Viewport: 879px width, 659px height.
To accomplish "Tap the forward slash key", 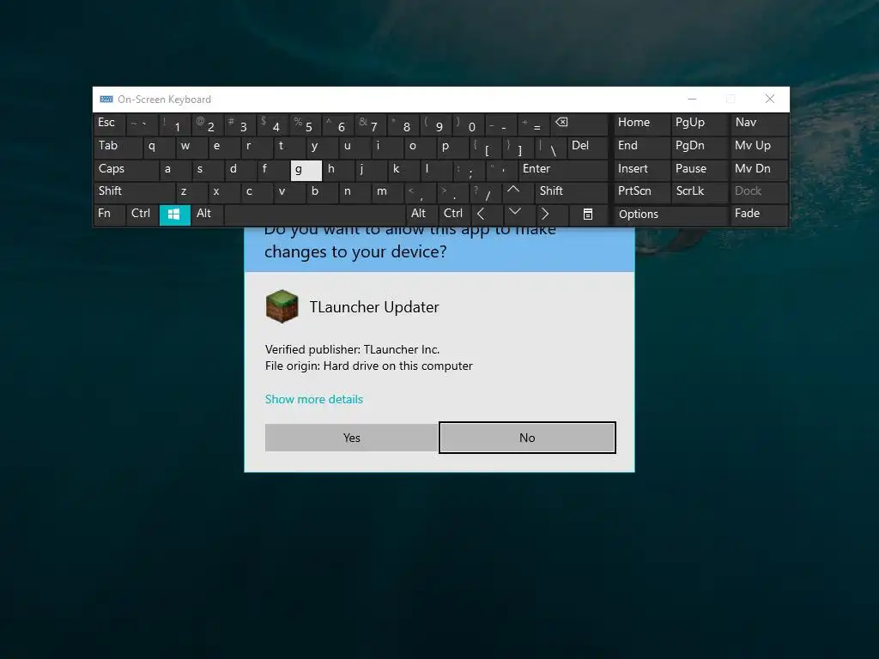I will coord(486,191).
